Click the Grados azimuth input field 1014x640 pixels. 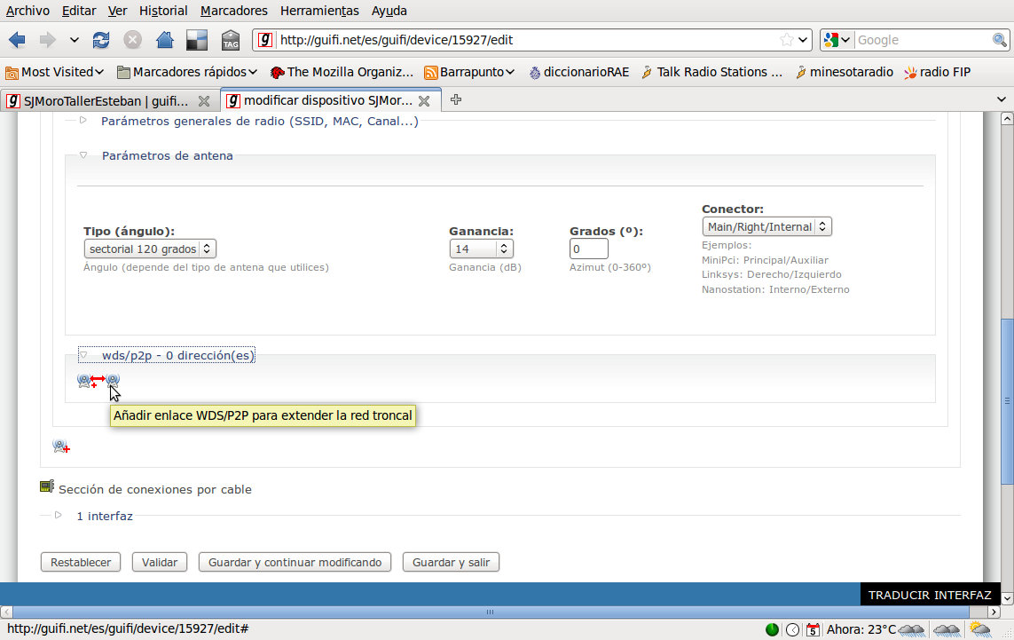(x=588, y=249)
